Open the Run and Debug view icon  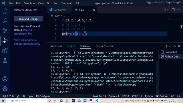5,41
